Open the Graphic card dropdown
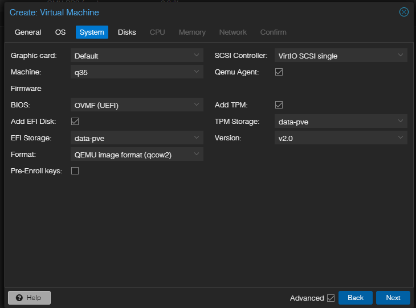The width and height of the screenshot is (416, 308). [x=137, y=55]
